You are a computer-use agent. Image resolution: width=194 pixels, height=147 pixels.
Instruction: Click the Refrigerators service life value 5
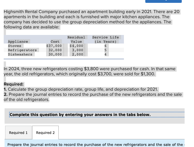105,50
